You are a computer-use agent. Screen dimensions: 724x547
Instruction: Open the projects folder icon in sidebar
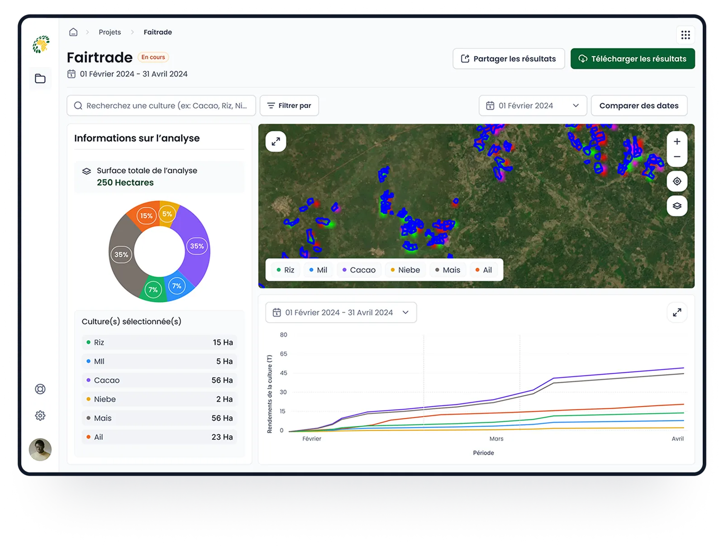(x=40, y=79)
